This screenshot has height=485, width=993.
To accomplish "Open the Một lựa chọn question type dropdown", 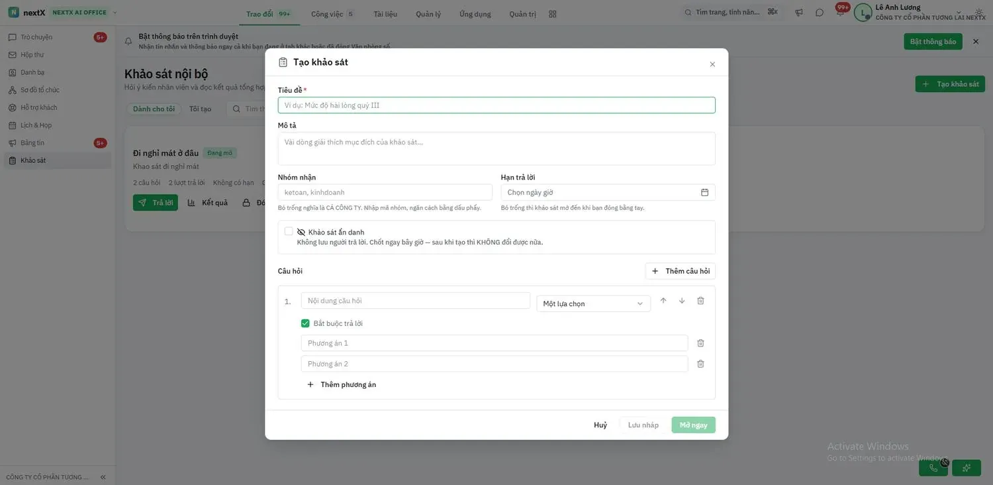I will tap(593, 303).
